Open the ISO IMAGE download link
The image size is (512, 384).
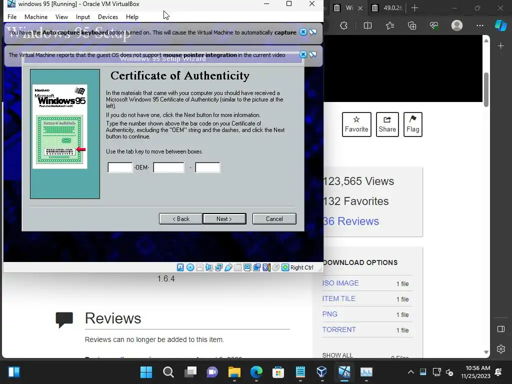tap(340, 283)
